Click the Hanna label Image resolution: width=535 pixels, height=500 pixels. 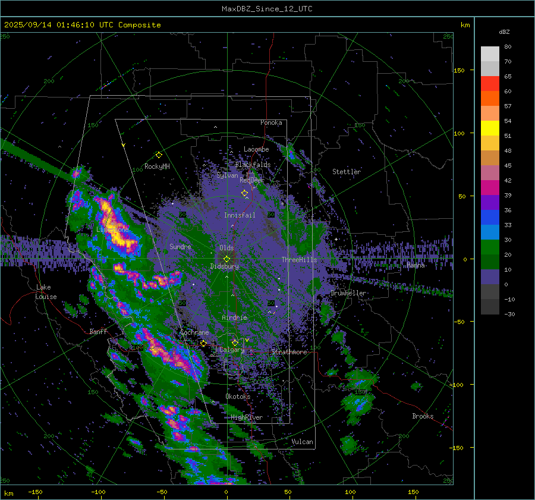tap(416, 265)
